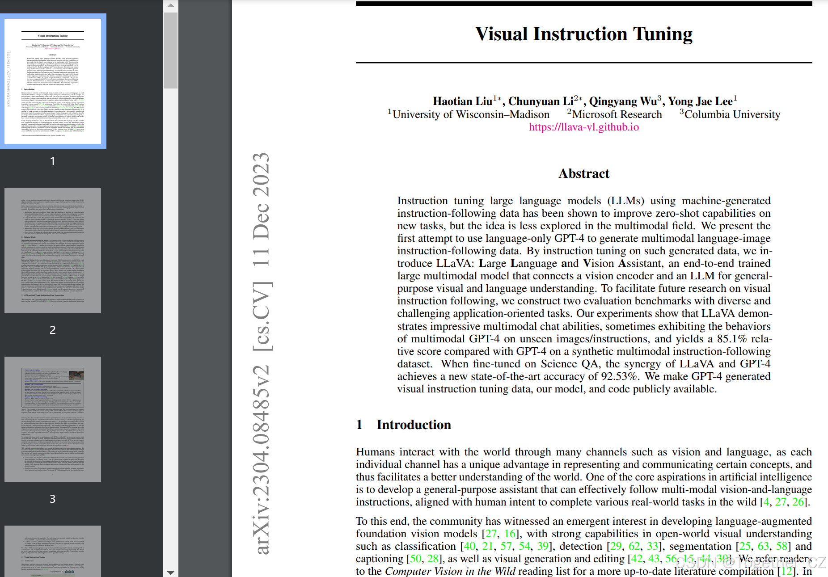828x577 pixels.
Task: Click the 'Visual Instruction Tuning' paper title
Action: click(x=584, y=34)
